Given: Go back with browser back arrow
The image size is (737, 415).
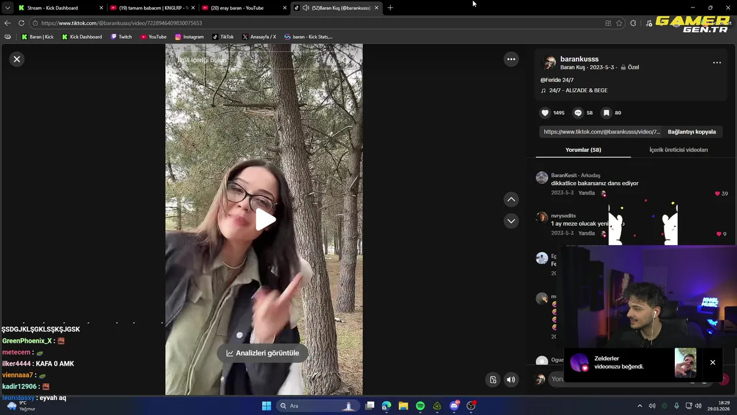Looking at the screenshot, I should [x=7, y=23].
